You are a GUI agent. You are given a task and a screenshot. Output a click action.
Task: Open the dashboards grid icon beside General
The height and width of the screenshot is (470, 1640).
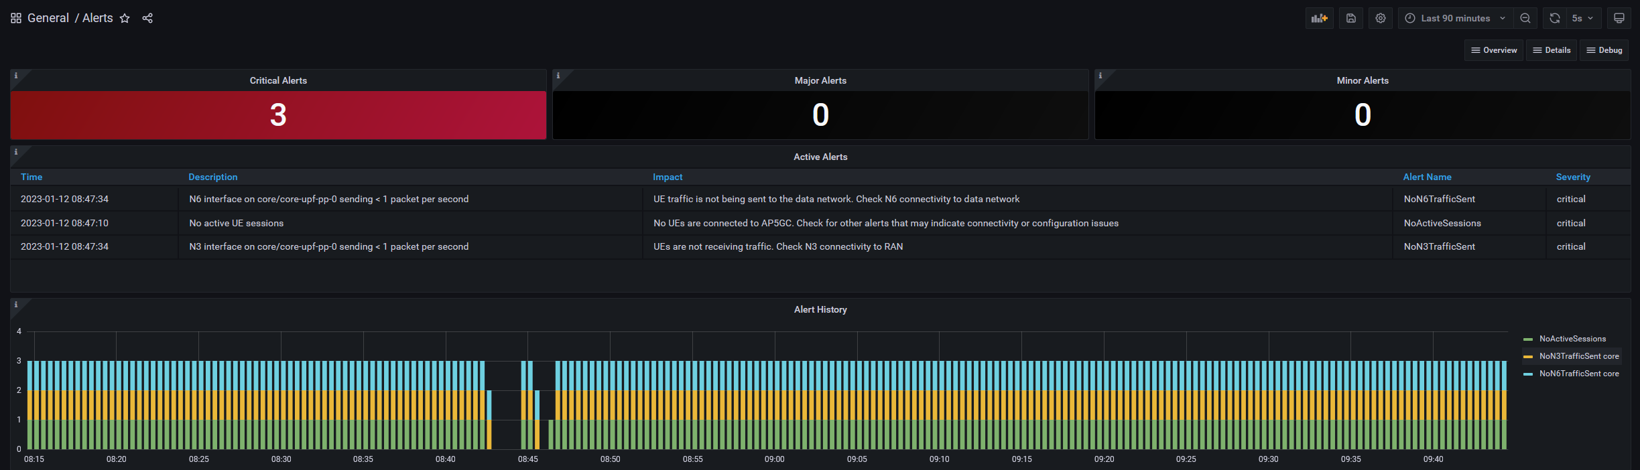(16, 18)
